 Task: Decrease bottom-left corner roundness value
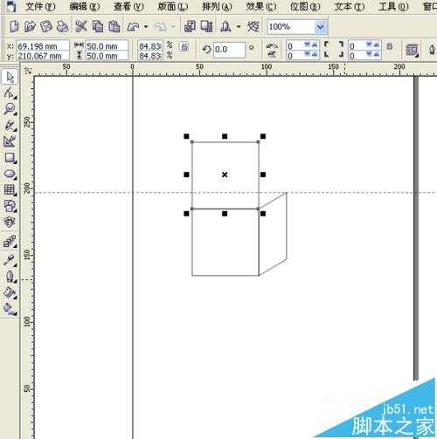pyautogui.click(x=307, y=54)
